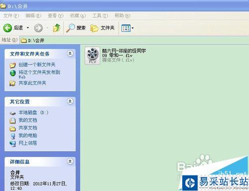Open the Views dropdown arrow
Viewport: 249px width, 191px height.
tap(132, 28)
